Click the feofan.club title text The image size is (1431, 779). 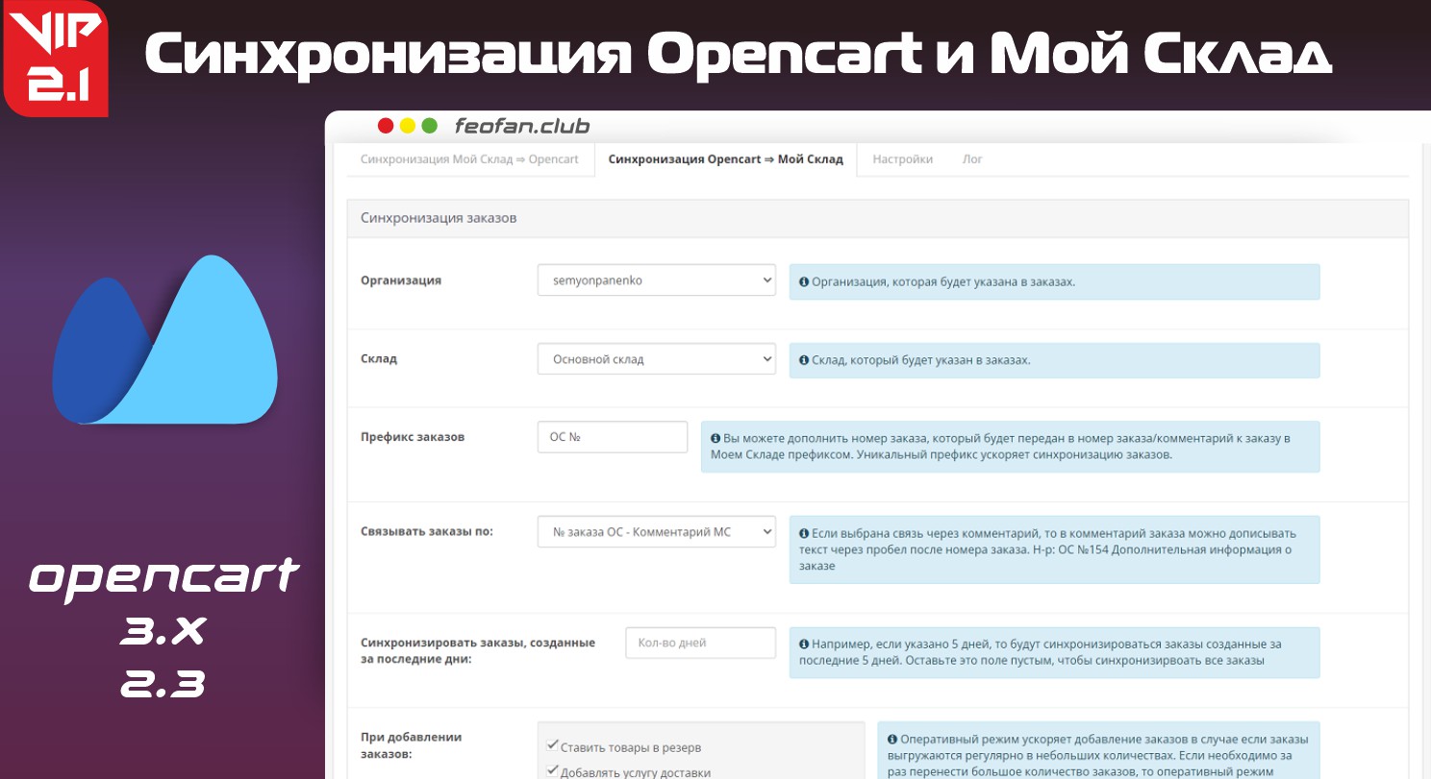522,126
